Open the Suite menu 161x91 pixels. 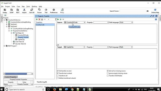pyautogui.click(x=13, y=7)
